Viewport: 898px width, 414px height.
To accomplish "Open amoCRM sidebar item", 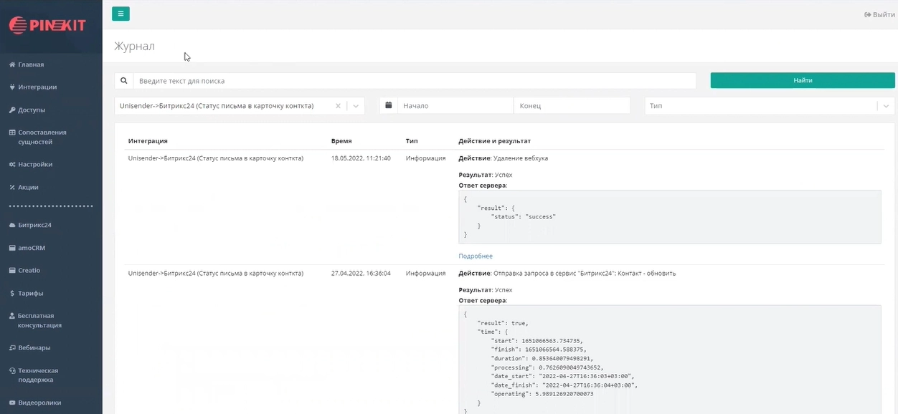I will pos(32,248).
